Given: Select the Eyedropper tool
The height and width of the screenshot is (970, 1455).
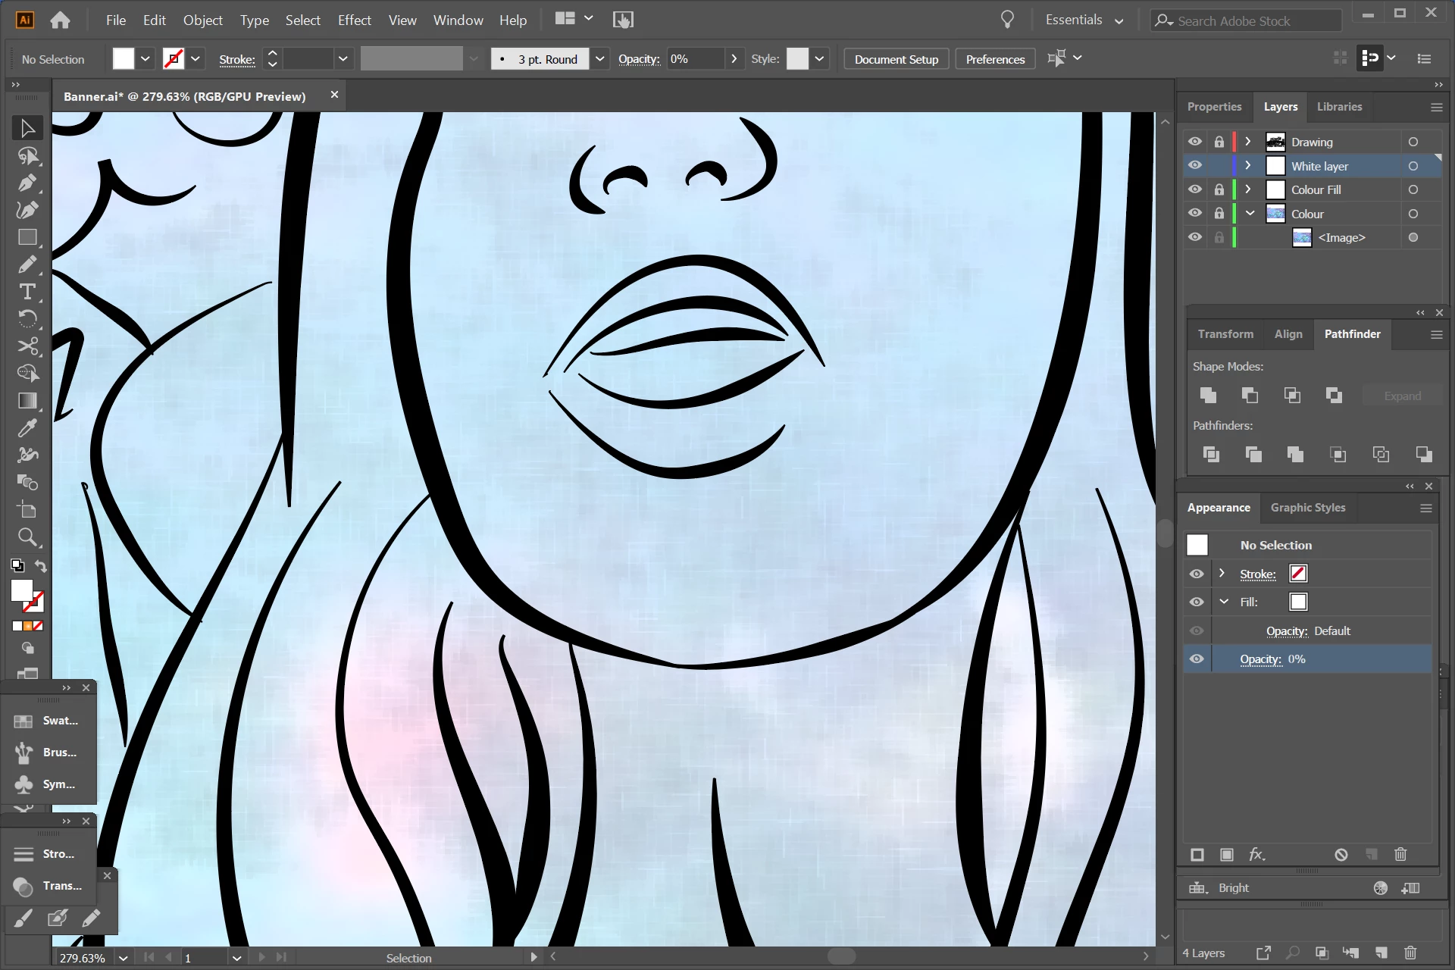Looking at the screenshot, I should 27,428.
